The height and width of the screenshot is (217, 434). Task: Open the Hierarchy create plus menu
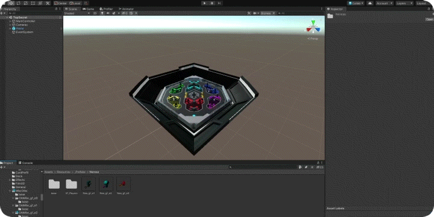click(x=2, y=13)
